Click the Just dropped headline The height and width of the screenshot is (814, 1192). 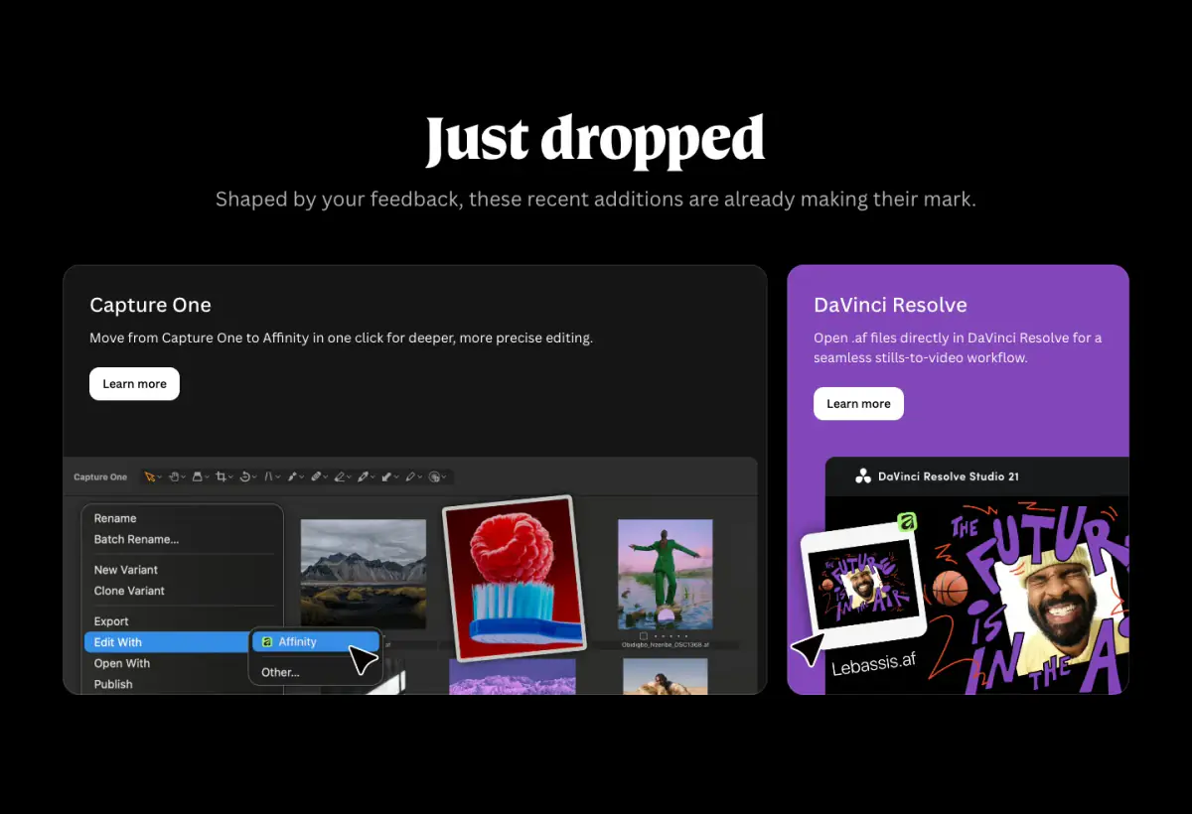coord(595,139)
